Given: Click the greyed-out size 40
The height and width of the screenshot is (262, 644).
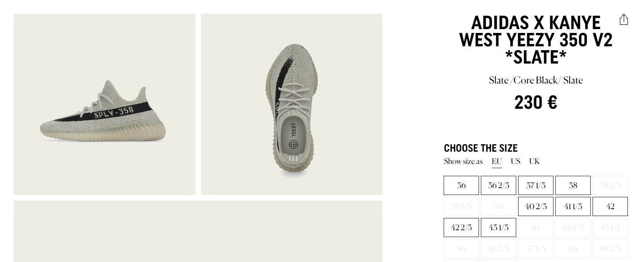Looking at the screenshot, I should (499, 206).
